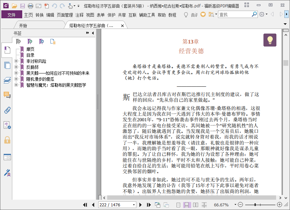Close the 塔勒布经济学五部曲 document tab
This screenshot has height=210, width=290.
tap(122, 26)
